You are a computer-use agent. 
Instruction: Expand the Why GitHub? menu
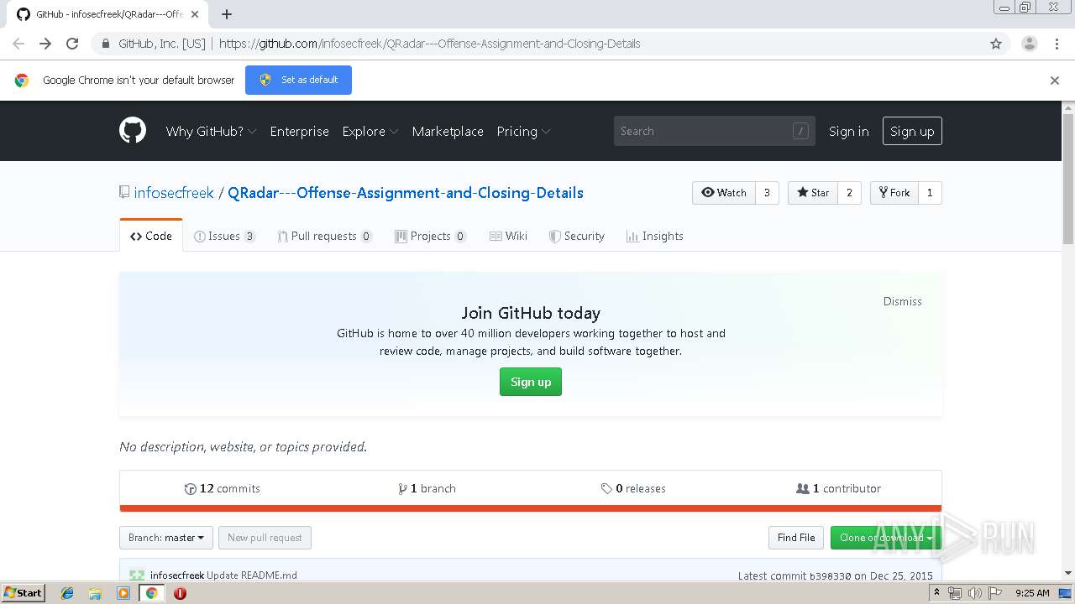tap(211, 131)
